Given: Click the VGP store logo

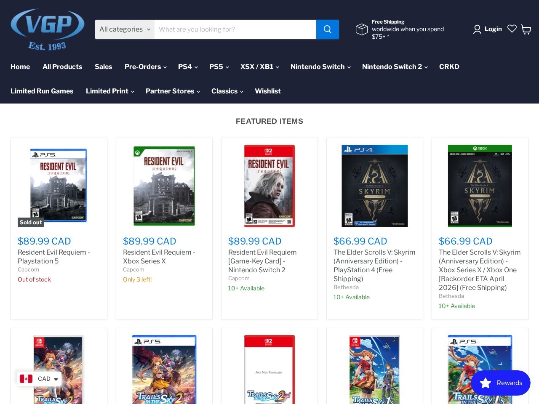Looking at the screenshot, I should tap(47, 29).
